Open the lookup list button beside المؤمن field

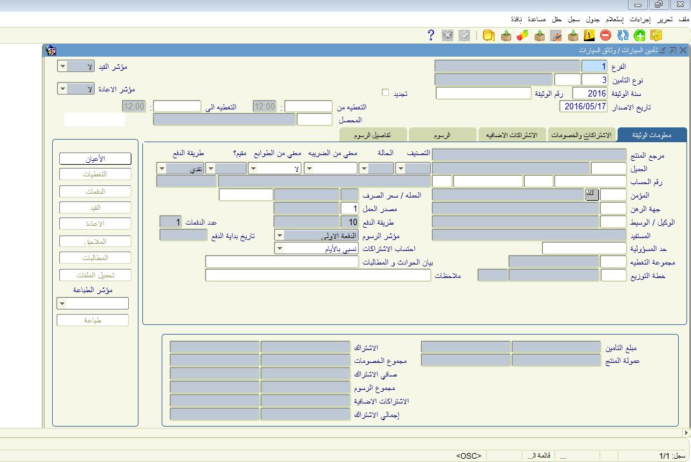pyautogui.click(x=591, y=194)
